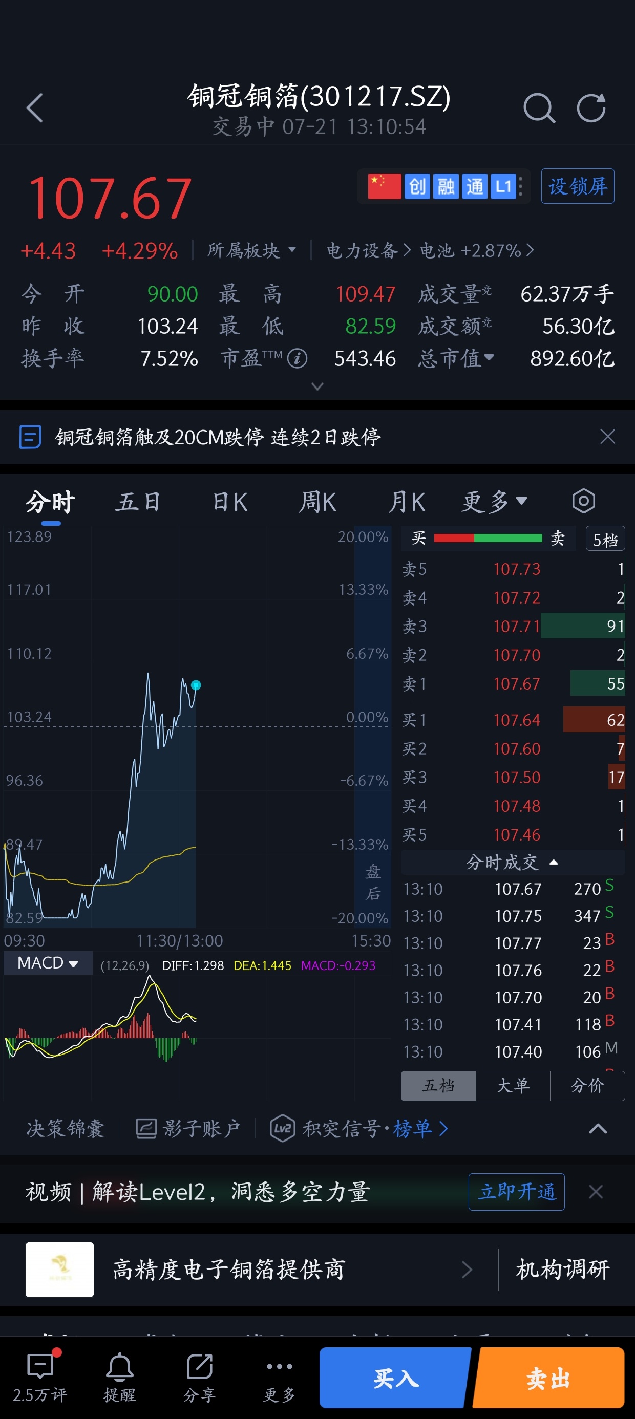The height and width of the screenshot is (1419, 635).
Task: Tap the 成交量 62.37万手 value
Action: (x=567, y=294)
